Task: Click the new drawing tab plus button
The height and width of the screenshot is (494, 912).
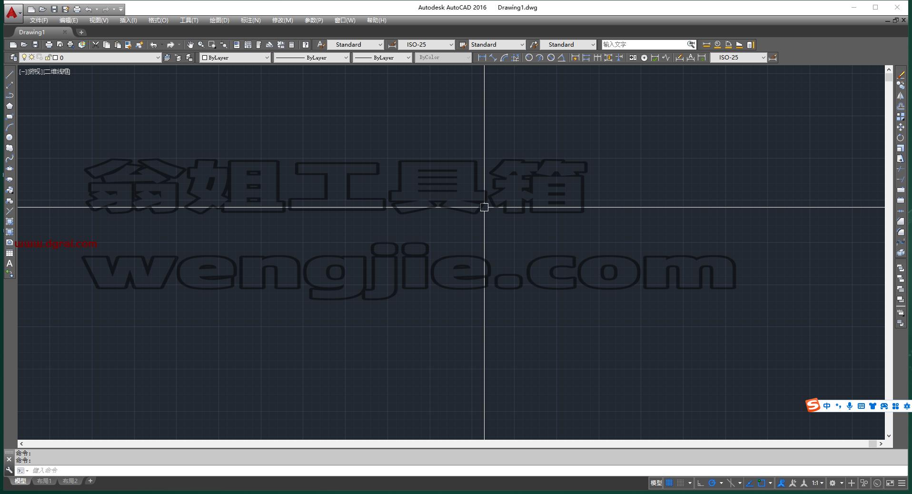Action: 81,32
